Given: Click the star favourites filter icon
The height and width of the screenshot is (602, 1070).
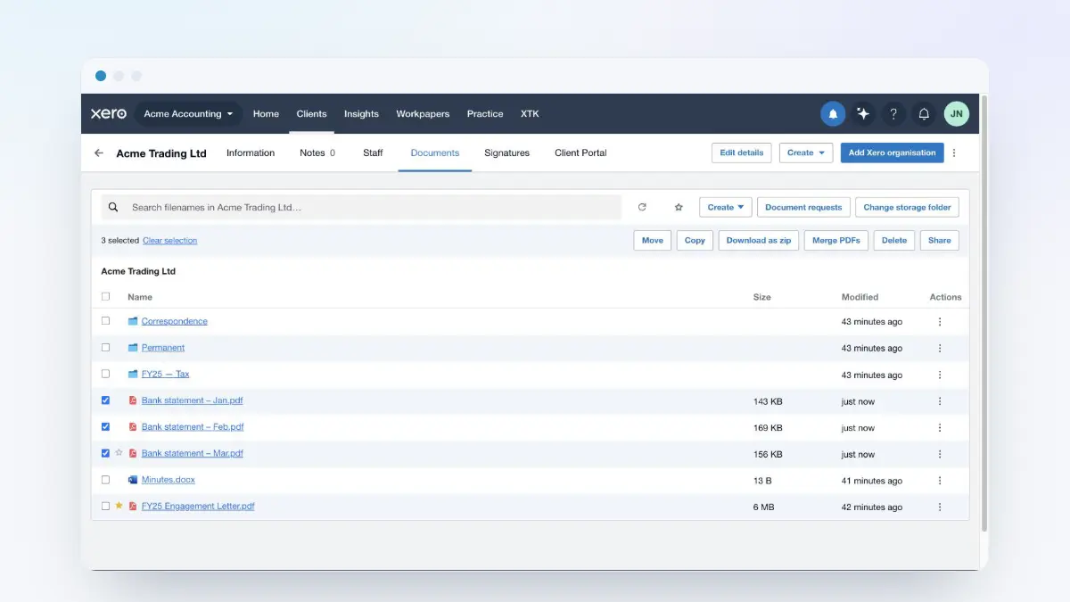Looking at the screenshot, I should (679, 207).
